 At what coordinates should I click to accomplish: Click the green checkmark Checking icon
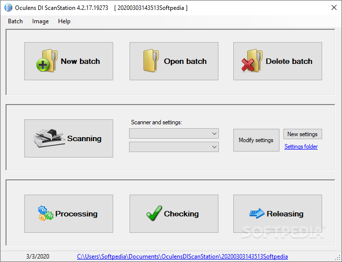tap(154, 213)
